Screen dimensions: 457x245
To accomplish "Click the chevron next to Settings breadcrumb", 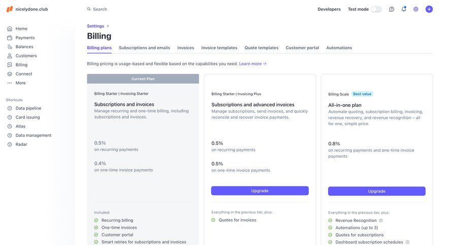I will pos(108,26).
